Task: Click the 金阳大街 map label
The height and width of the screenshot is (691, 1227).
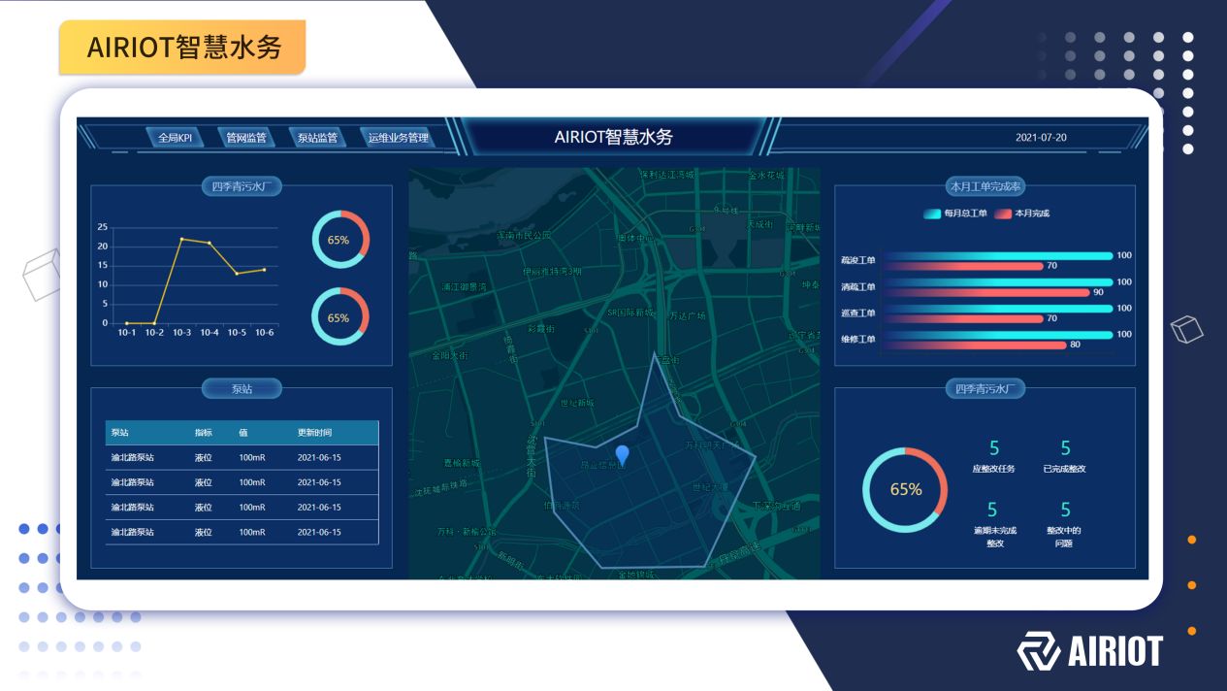Action: click(x=450, y=356)
